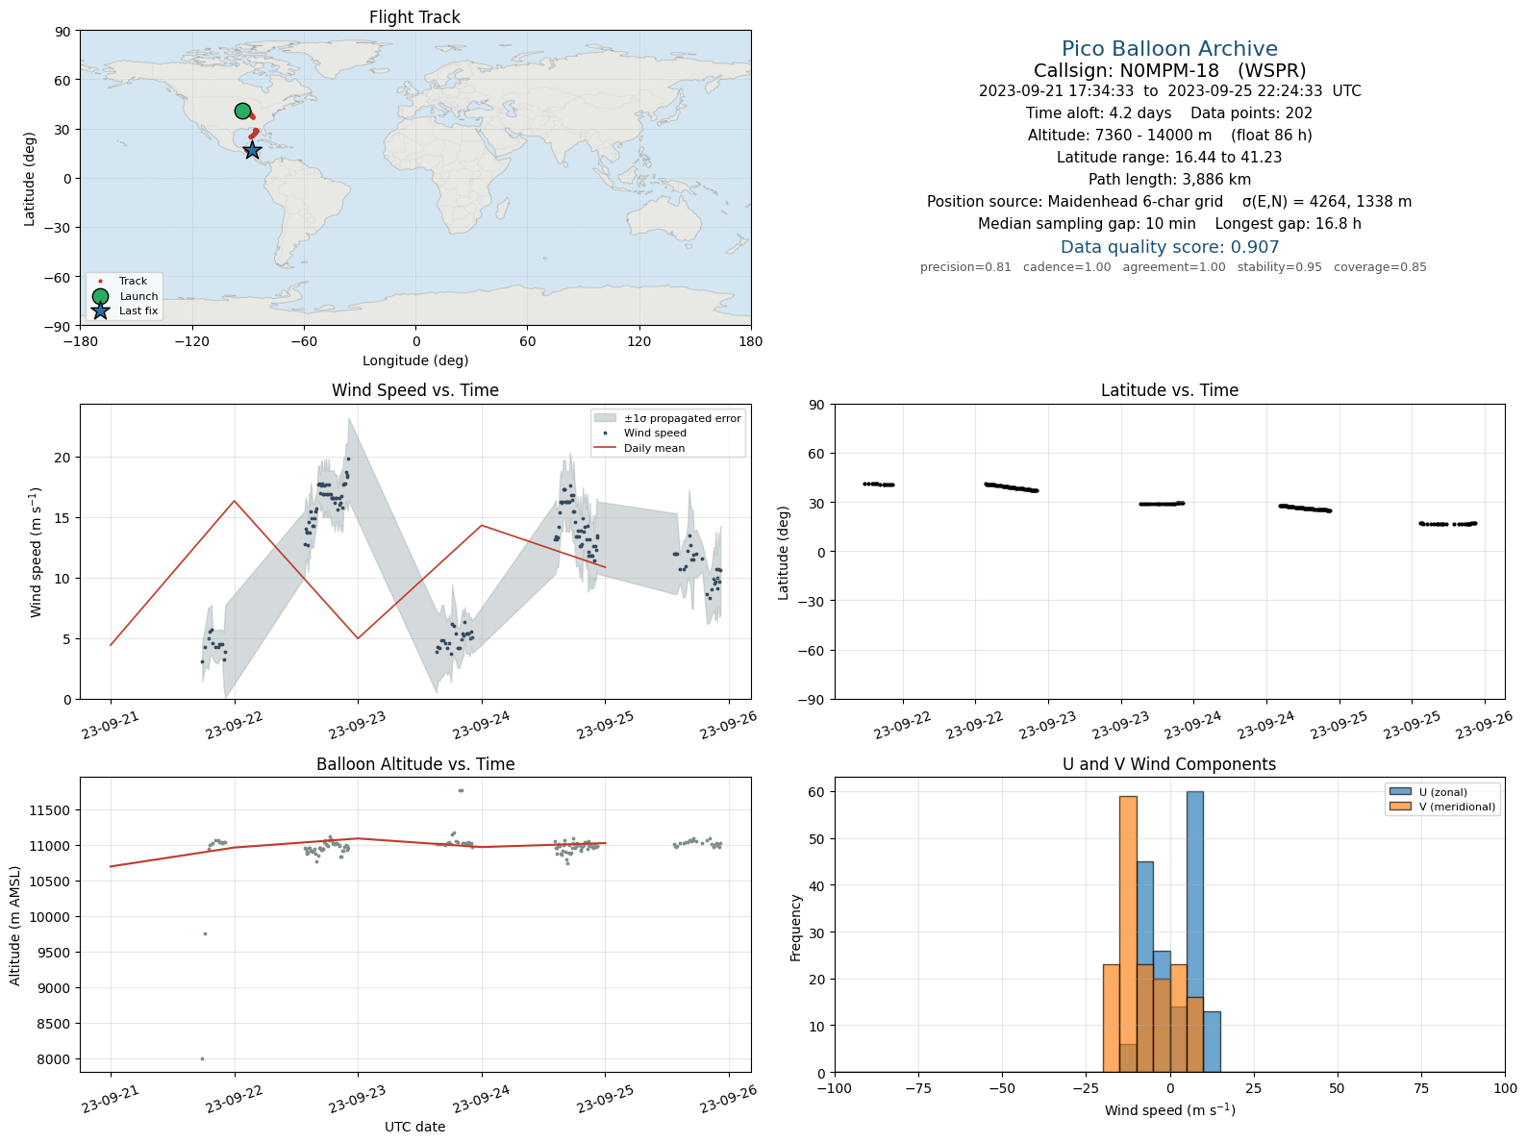Select "Data quality score: 0.907"
This screenshot has height=1143, width=1527.
point(1169,247)
